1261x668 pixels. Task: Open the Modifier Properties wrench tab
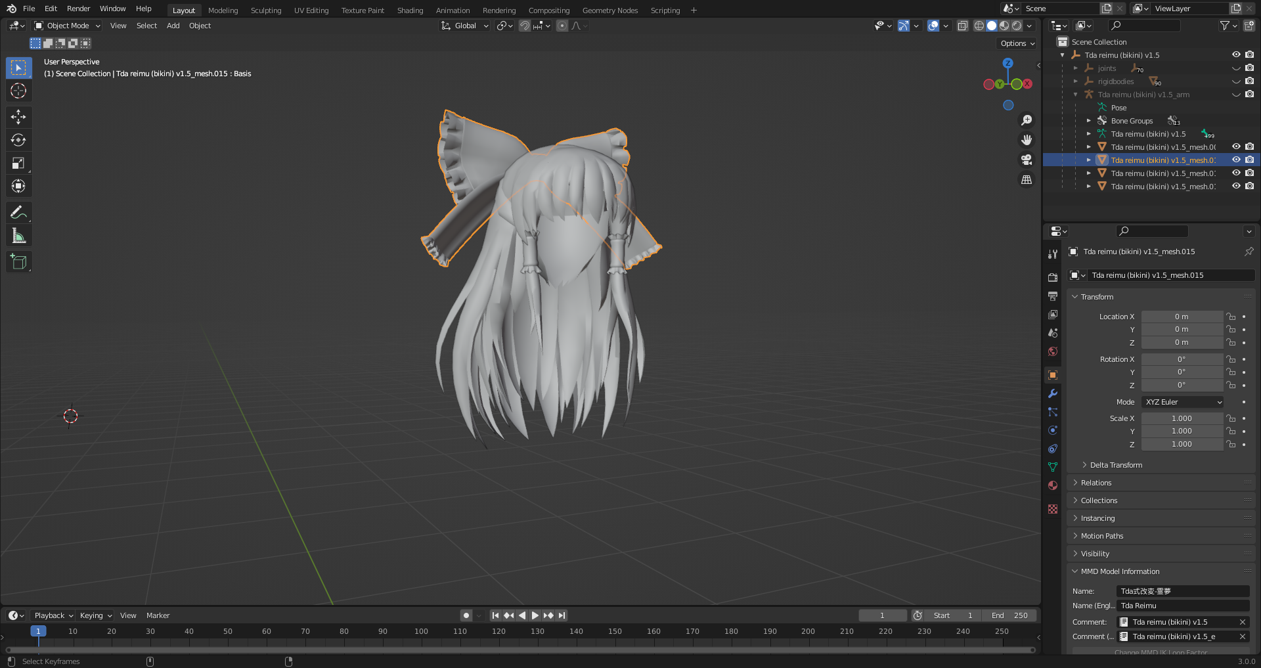pos(1053,393)
